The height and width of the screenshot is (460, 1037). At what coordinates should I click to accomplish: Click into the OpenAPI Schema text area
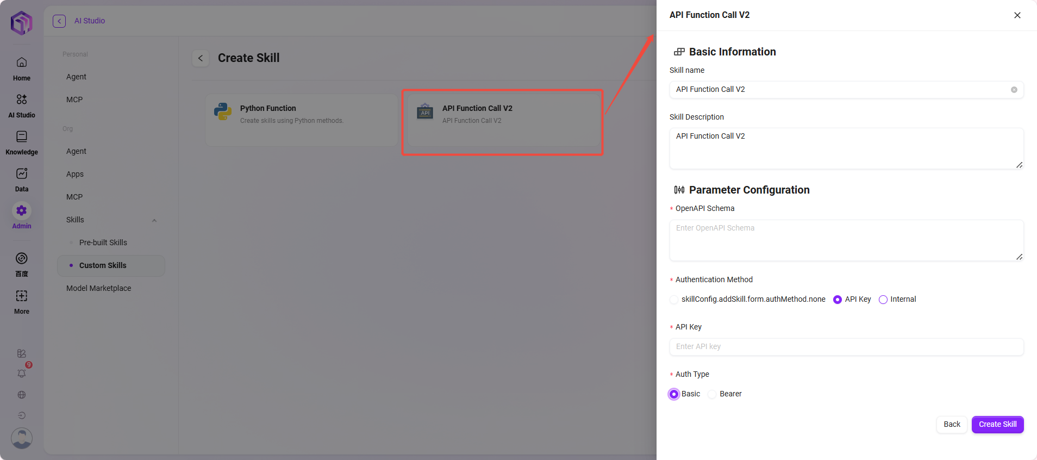coord(846,240)
